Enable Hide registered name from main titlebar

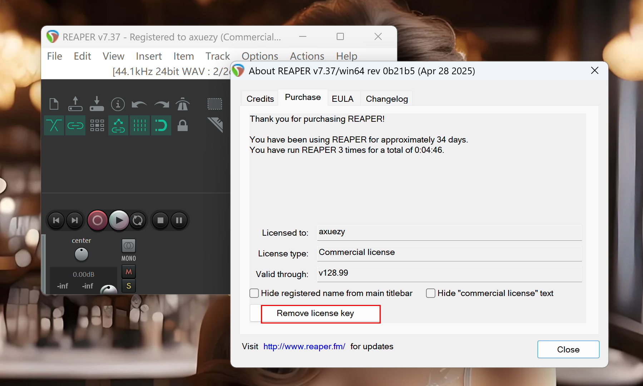pyautogui.click(x=254, y=293)
